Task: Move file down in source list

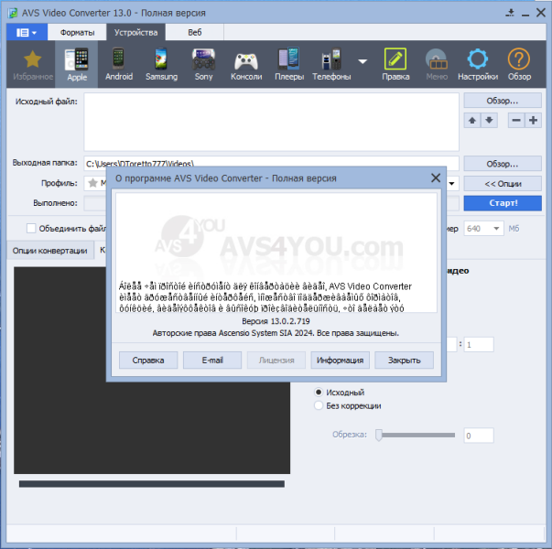Action: 489,121
